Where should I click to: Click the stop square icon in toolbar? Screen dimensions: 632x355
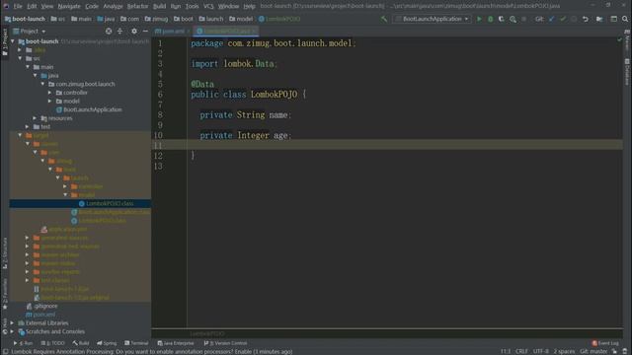pyautogui.click(x=523, y=19)
